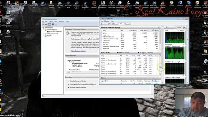Check the CSISYNCCLIENT.EXE process checkbox

pyautogui.click(x=101, y=37)
